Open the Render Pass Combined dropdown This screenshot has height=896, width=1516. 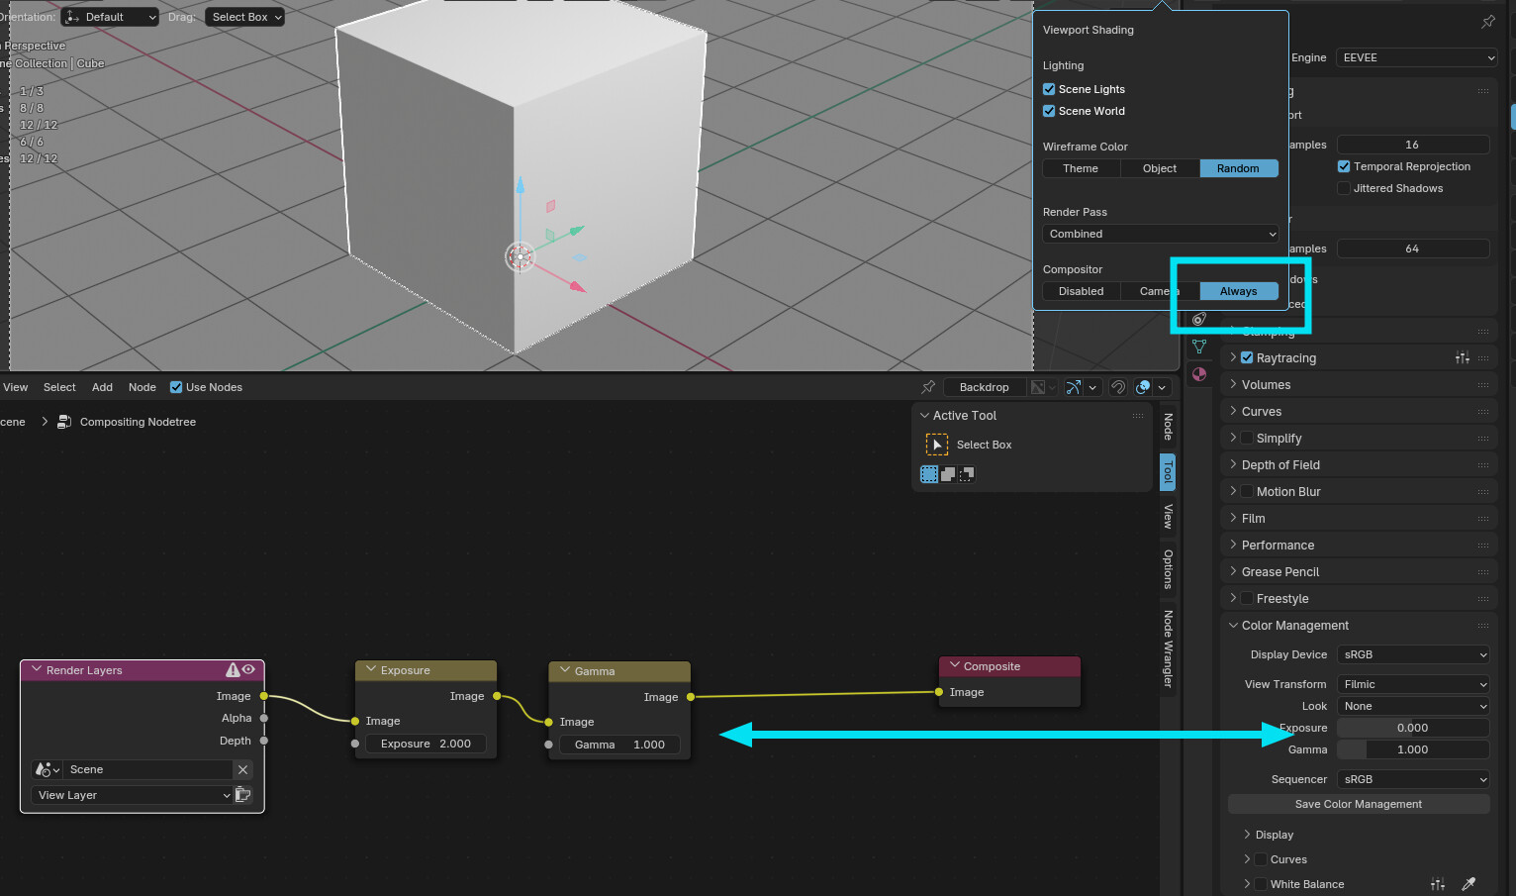[x=1161, y=234]
